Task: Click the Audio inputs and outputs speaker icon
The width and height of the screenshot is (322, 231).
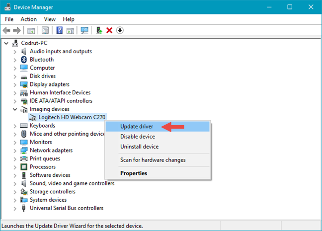Action: tap(24, 51)
